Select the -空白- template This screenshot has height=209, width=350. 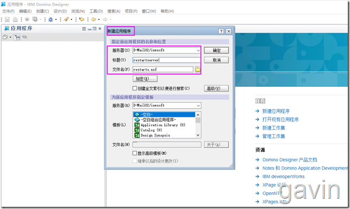[164, 115]
